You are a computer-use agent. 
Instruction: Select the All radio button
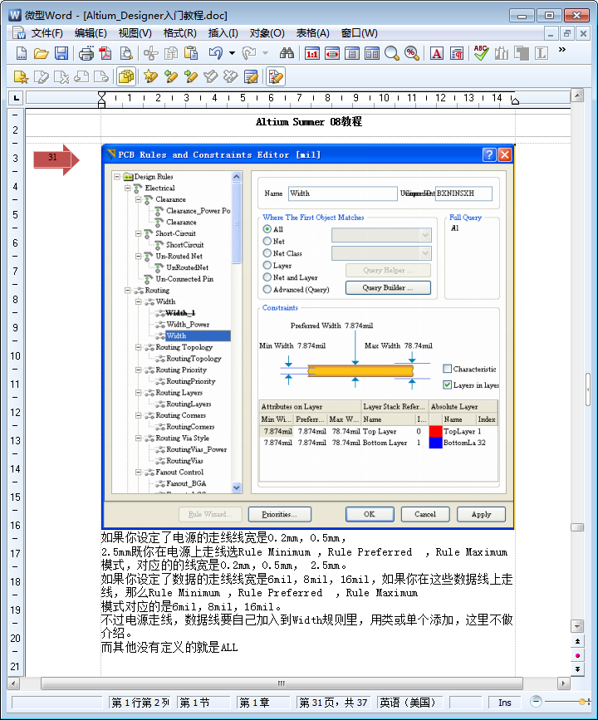[267, 228]
